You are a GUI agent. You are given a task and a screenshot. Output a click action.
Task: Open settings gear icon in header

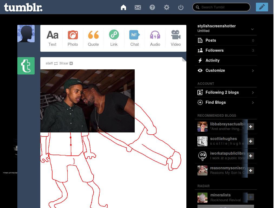pos(166,7)
